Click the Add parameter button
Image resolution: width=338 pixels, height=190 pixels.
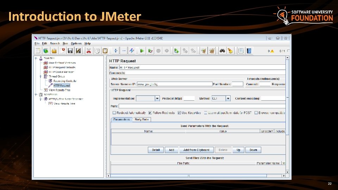(171, 150)
